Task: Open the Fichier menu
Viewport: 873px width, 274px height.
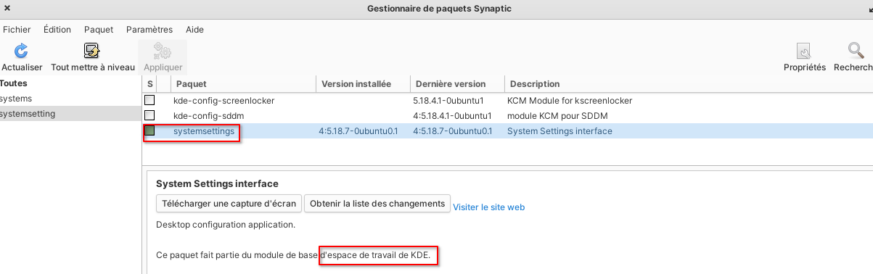Action: (17, 30)
